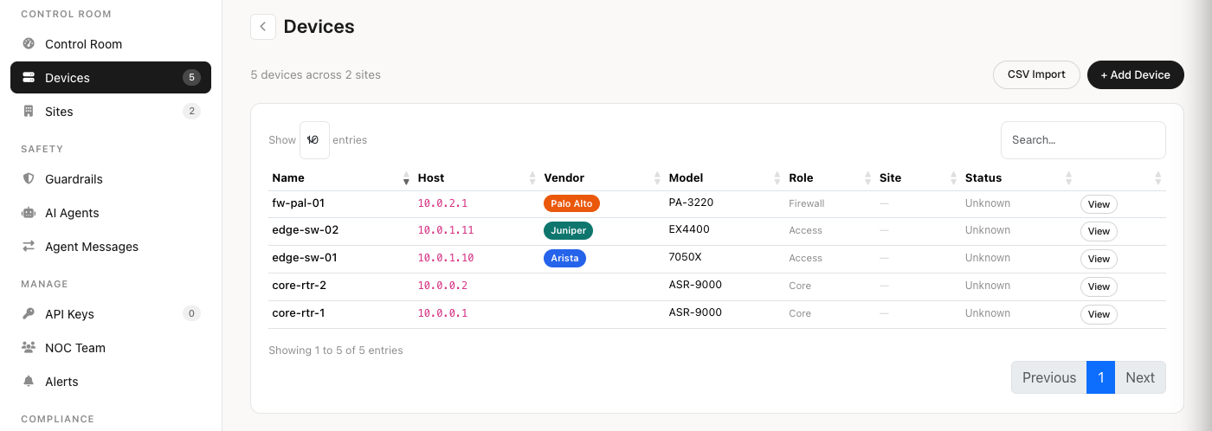Click the Juniper vendor badge
The width and height of the screenshot is (1212, 431).
(568, 230)
